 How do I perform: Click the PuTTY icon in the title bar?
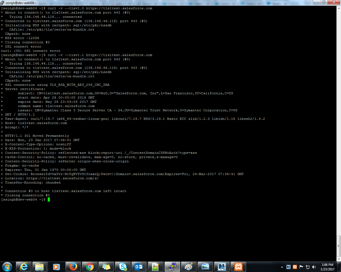[2, 3]
